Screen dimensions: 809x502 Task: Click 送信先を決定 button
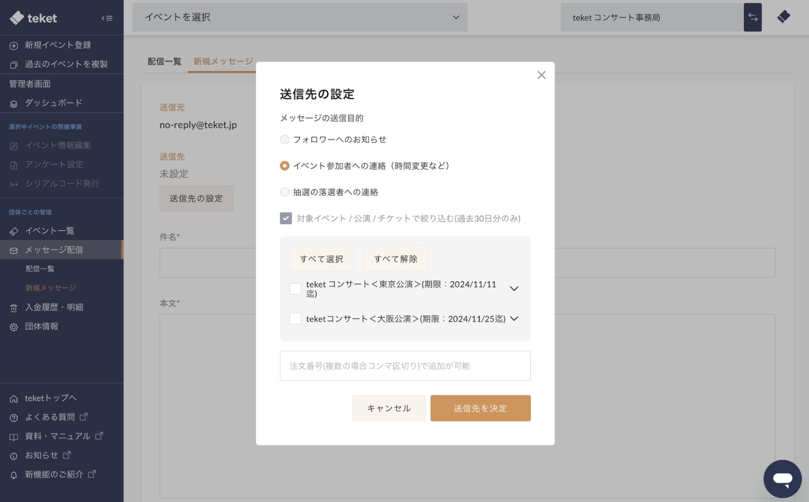click(480, 408)
